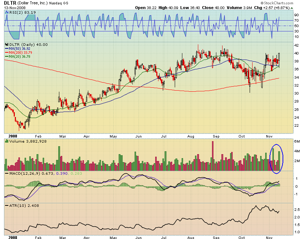This screenshot has height=239, width=301.
Task: Click the ATR(10) 2.408 label
Action: 24,206
